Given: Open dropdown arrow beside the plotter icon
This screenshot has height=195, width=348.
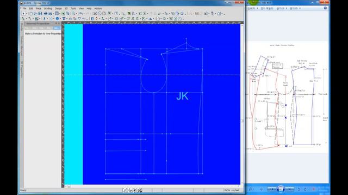Looking at the screenshot, I should [53, 14].
